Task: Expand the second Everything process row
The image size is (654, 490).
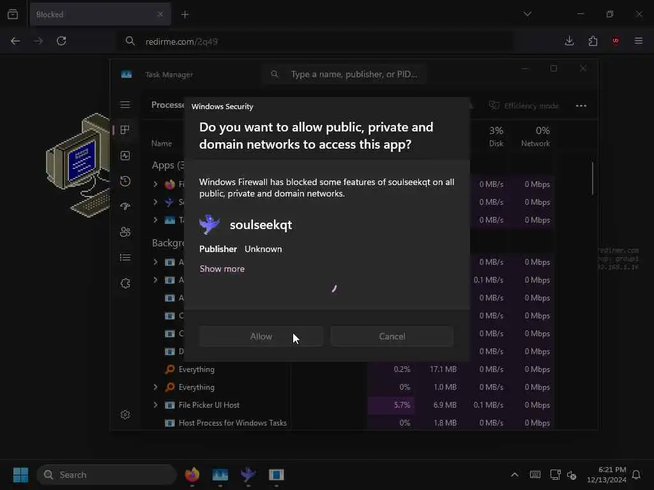Action: [156, 387]
